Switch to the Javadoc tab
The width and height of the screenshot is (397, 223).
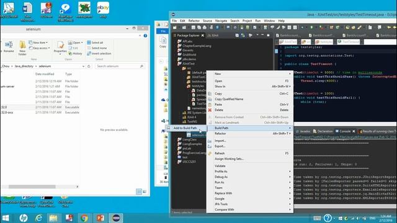[303, 131]
